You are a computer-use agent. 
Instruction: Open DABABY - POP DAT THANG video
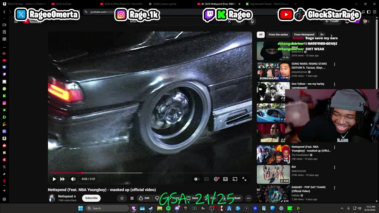point(309,189)
